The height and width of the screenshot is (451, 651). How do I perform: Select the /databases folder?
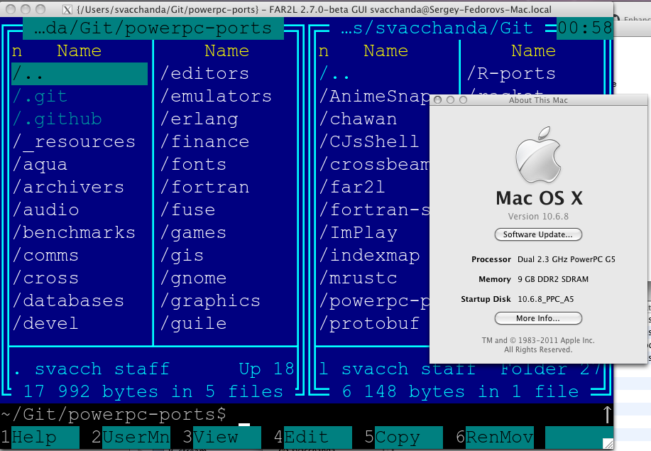(x=68, y=302)
